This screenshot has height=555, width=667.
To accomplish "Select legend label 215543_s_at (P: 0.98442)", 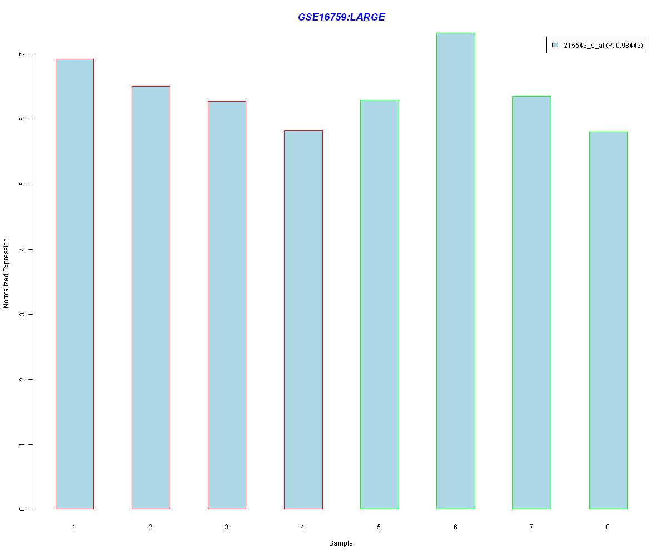I will (x=603, y=46).
